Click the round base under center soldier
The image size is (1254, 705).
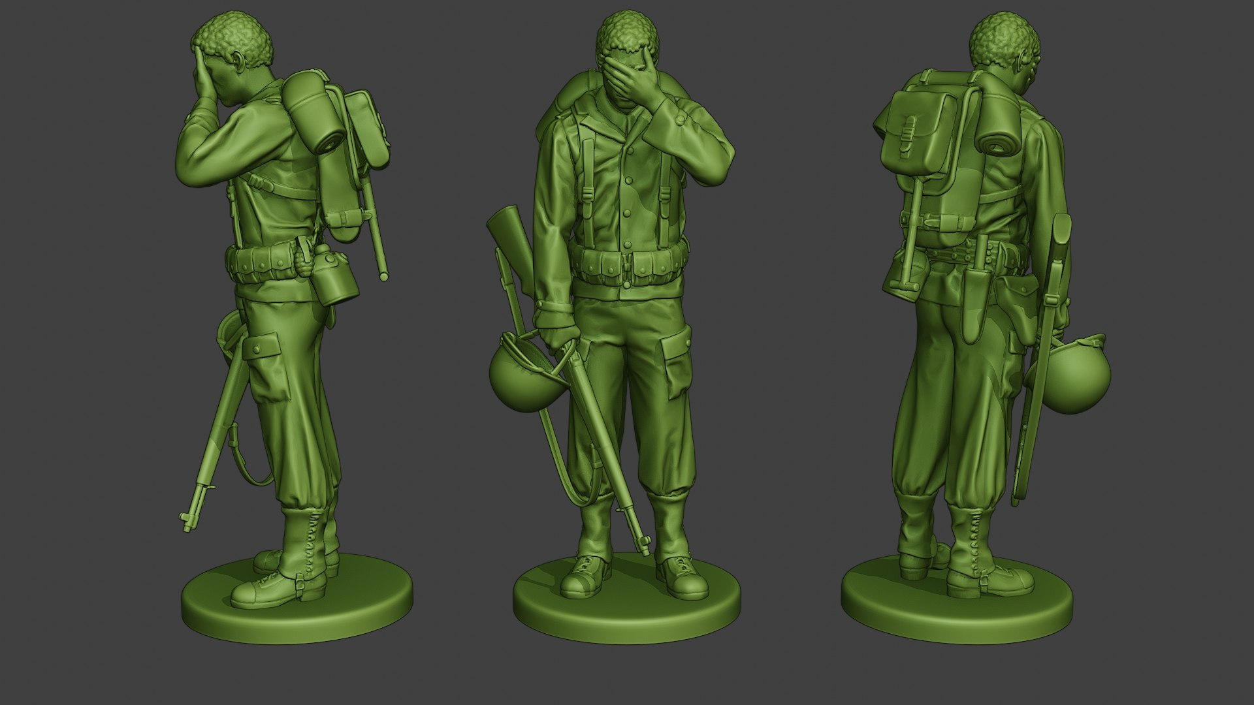[626, 604]
